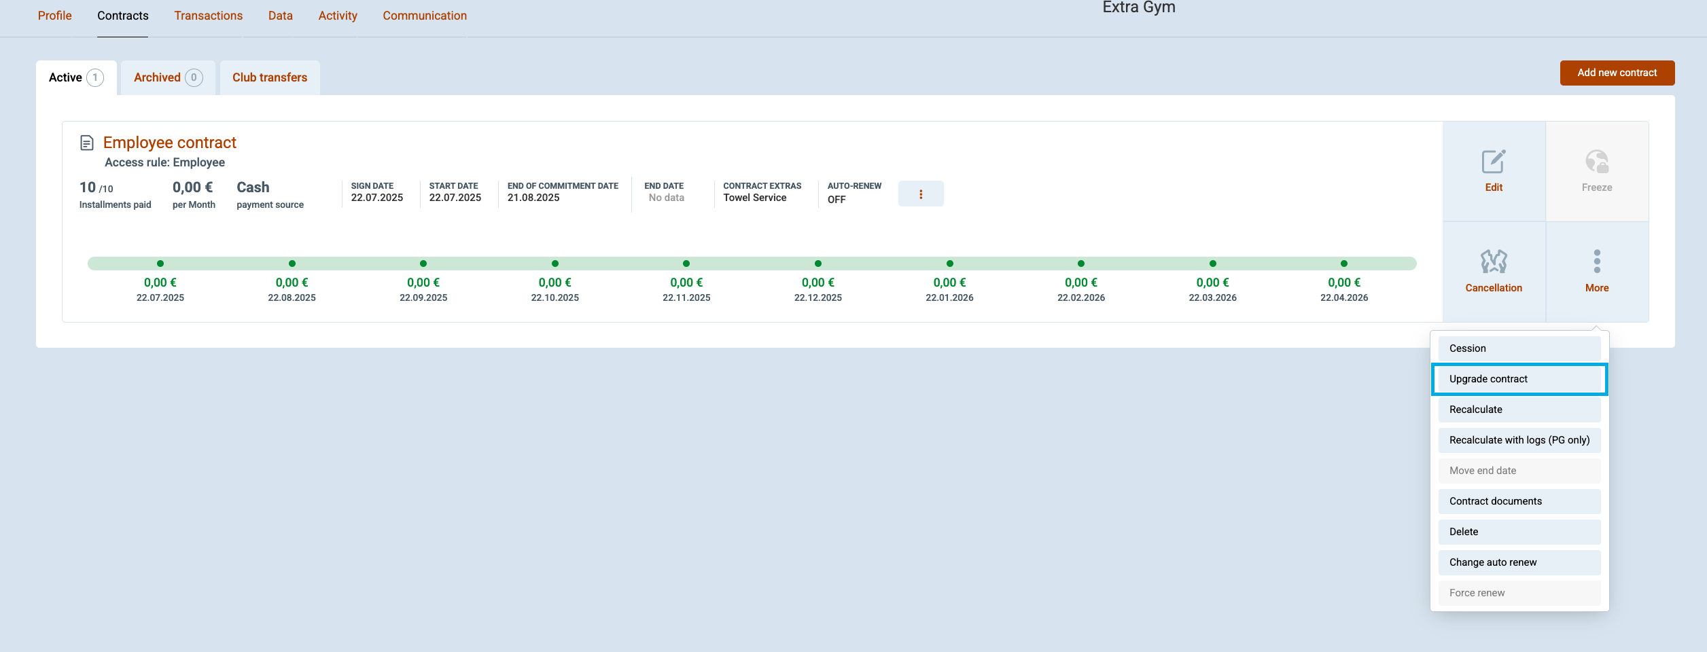Image resolution: width=1707 pixels, height=652 pixels.
Task: Click the Freeze contract icon
Action: point(1596,162)
